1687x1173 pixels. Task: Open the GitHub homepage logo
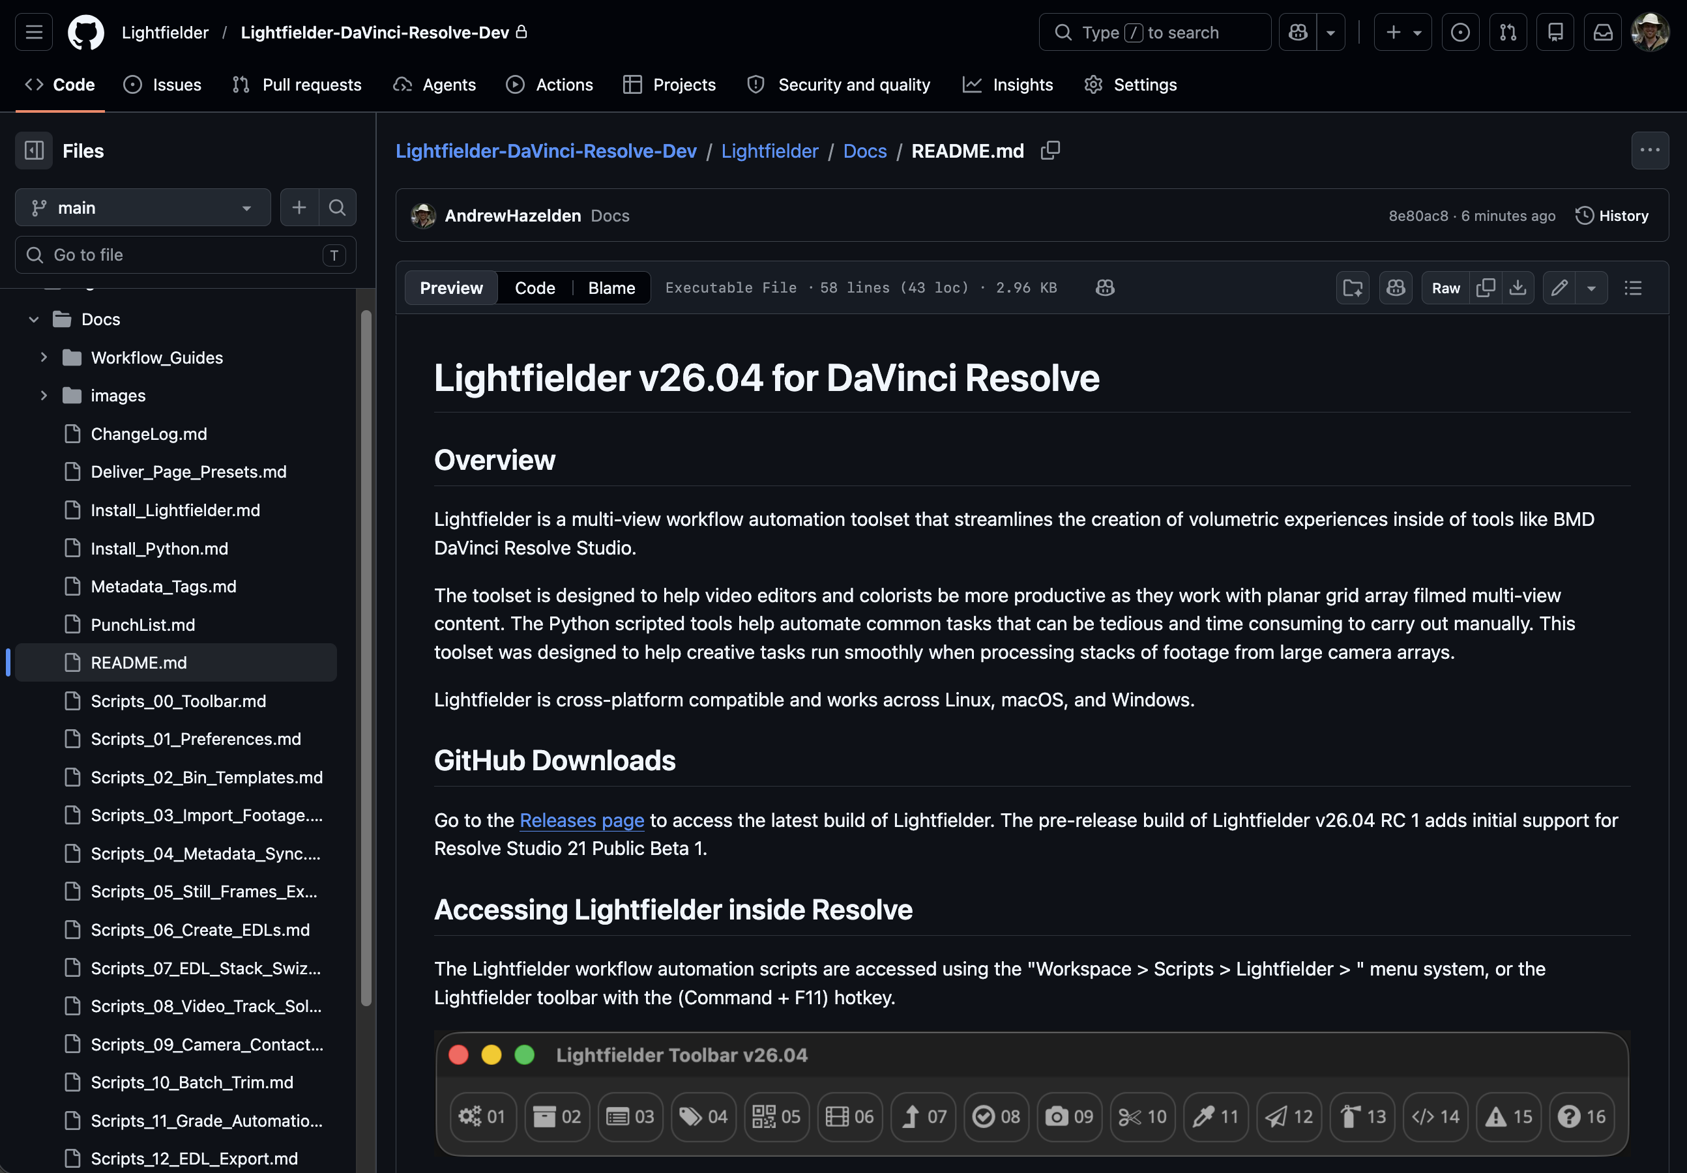(86, 33)
